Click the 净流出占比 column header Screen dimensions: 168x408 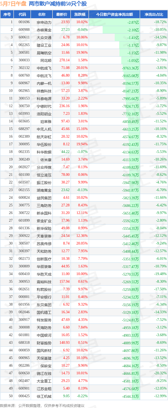click(x=154, y=14)
